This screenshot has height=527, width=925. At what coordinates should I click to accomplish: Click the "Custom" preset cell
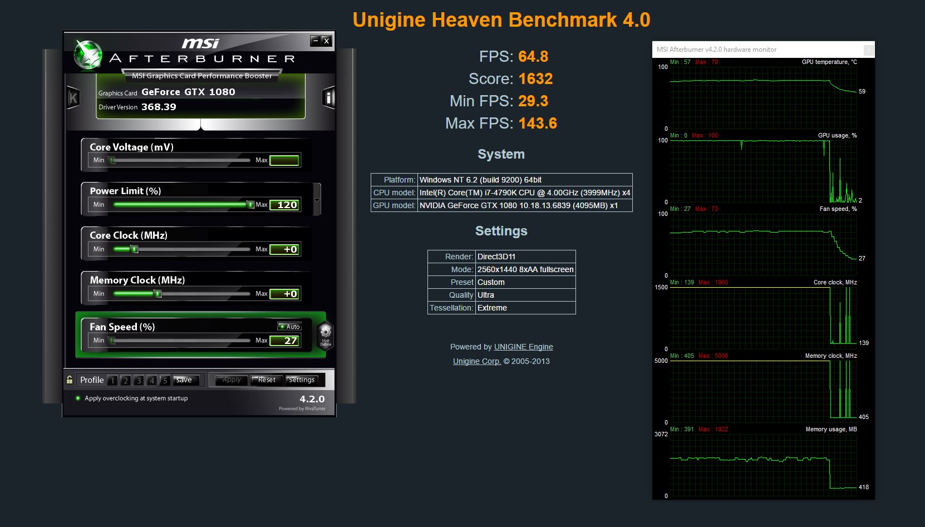pos(525,282)
